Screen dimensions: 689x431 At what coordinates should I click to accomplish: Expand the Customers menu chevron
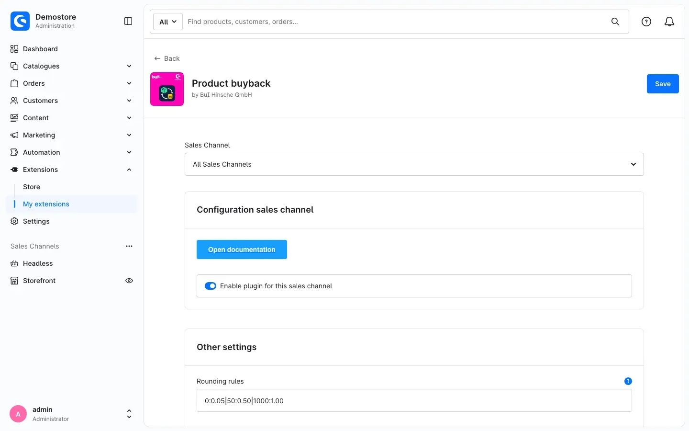[x=129, y=101]
